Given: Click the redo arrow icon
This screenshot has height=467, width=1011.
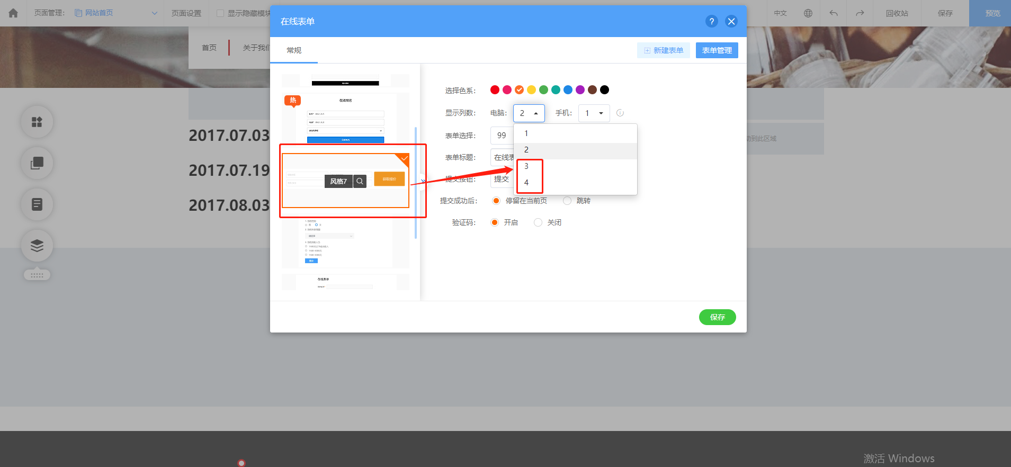Looking at the screenshot, I should pos(860,13).
